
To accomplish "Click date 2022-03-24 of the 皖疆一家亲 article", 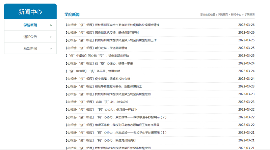I will click(x=246, y=64).
